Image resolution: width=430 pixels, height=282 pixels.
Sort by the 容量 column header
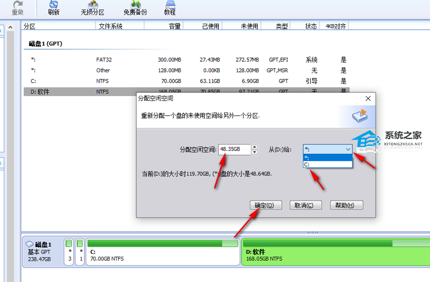[163, 26]
